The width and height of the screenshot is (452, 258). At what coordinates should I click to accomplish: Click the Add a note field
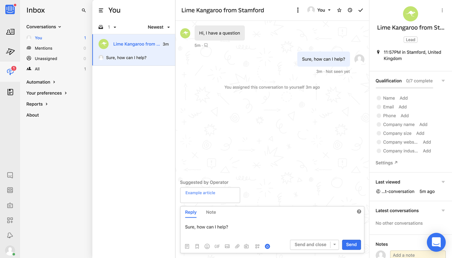417,255
